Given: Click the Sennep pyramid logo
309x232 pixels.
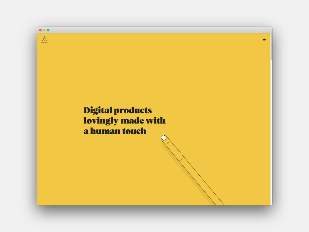Looking at the screenshot, I should click(x=44, y=40).
